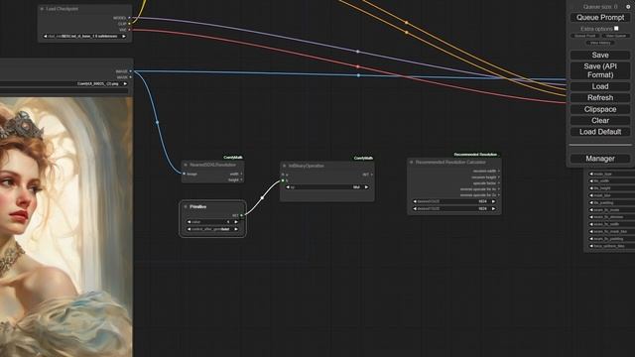Screen dimensions: 635x357
Task: Select previous checkpoint with left arrow
Action: point(45,36)
